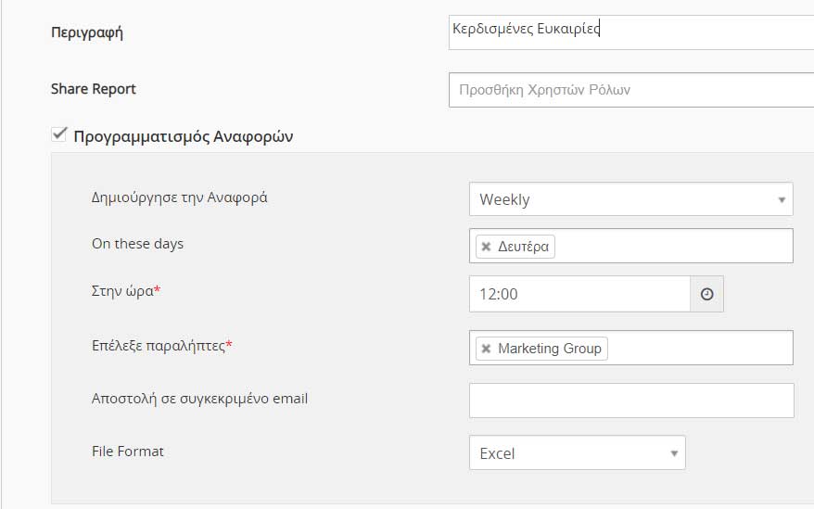The width and height of the screenshot is (814, 509).
Task: Click the Προγραμματισμός Αναφορών label text
Action: pos(184,136)
